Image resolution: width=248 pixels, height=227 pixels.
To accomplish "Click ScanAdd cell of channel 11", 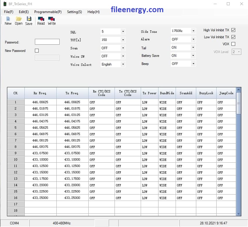I will coord(186,166).
